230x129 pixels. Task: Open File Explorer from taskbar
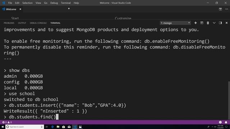tap(58, 127)
